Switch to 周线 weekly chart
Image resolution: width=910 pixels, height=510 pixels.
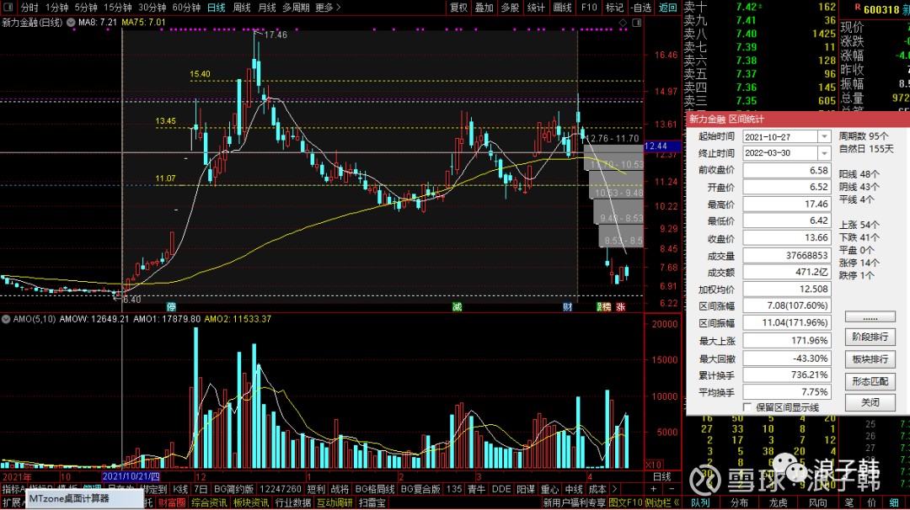[x=242, y=8]
